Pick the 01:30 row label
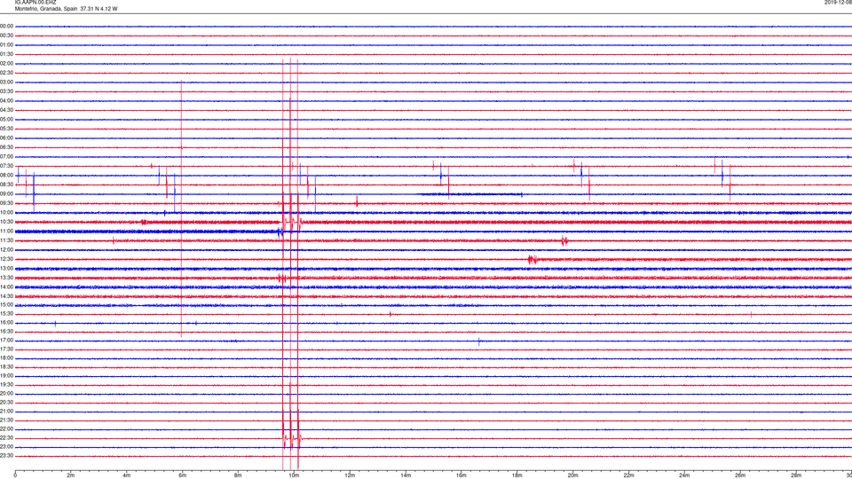 [6, 54]
